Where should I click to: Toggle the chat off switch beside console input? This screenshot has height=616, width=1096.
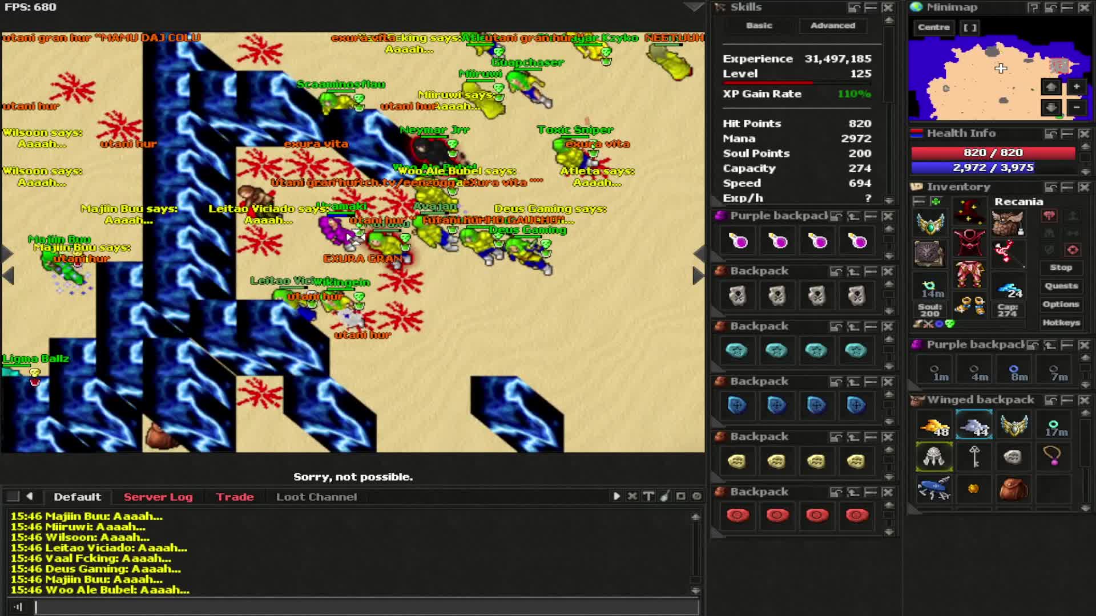pyautogui.click(x=18, y=607)
